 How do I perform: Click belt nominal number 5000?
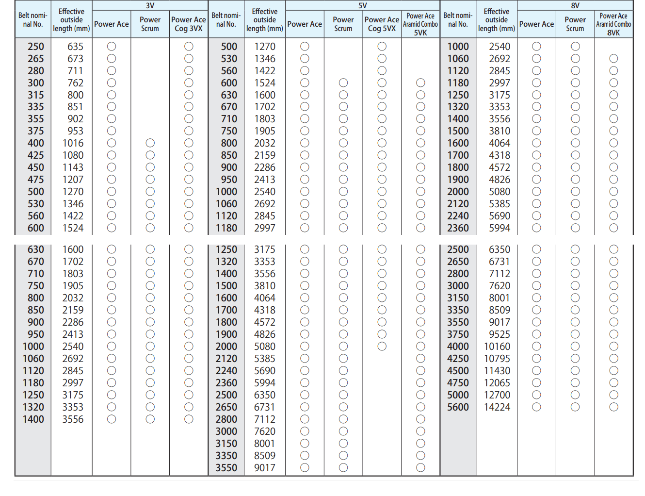coord(458,395)
